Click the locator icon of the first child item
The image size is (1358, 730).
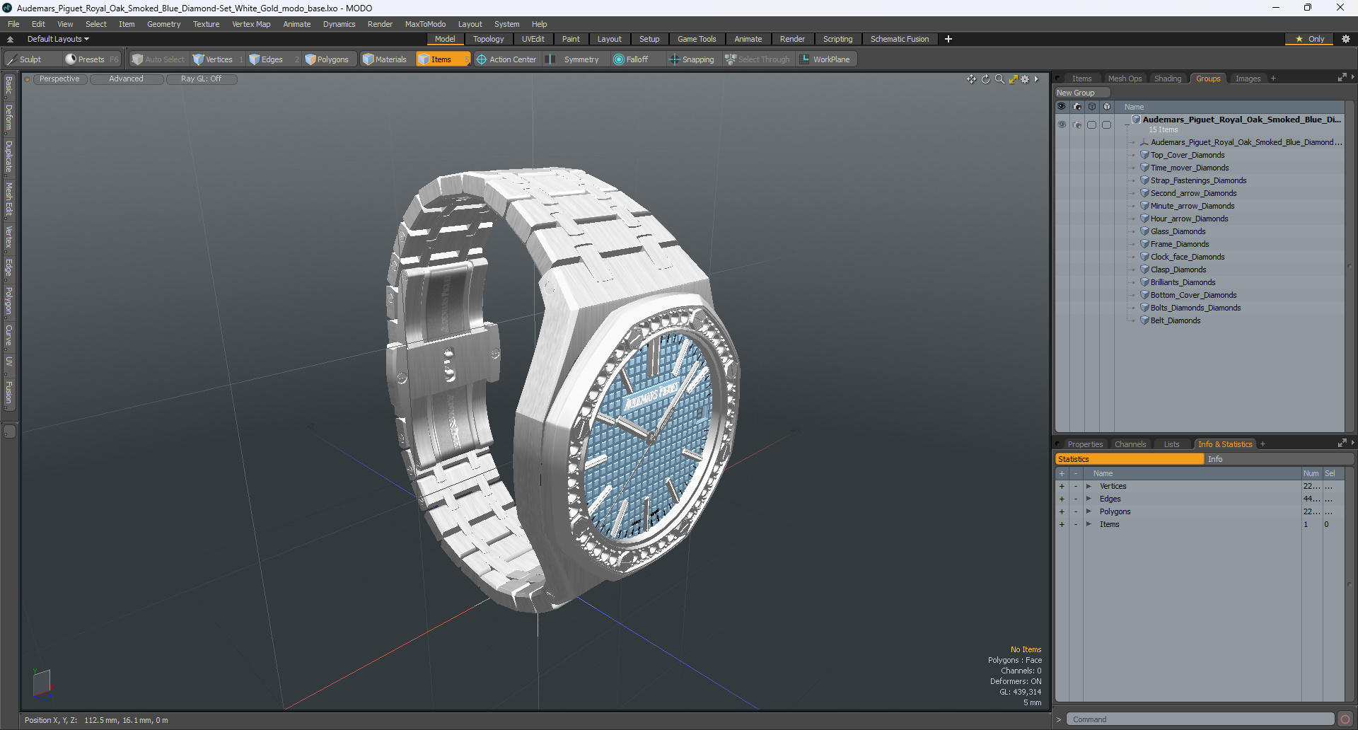(1144, 142)
